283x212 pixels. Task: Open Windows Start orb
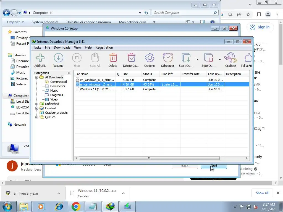point(7,206)
